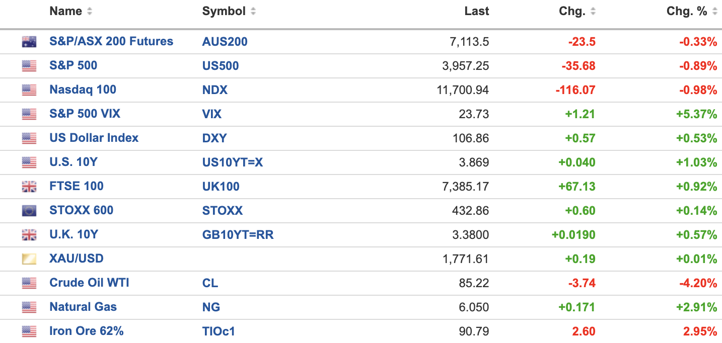722x343 pixels.
Task: Click the XAU/USD instrument name
Action: (77, 259)
